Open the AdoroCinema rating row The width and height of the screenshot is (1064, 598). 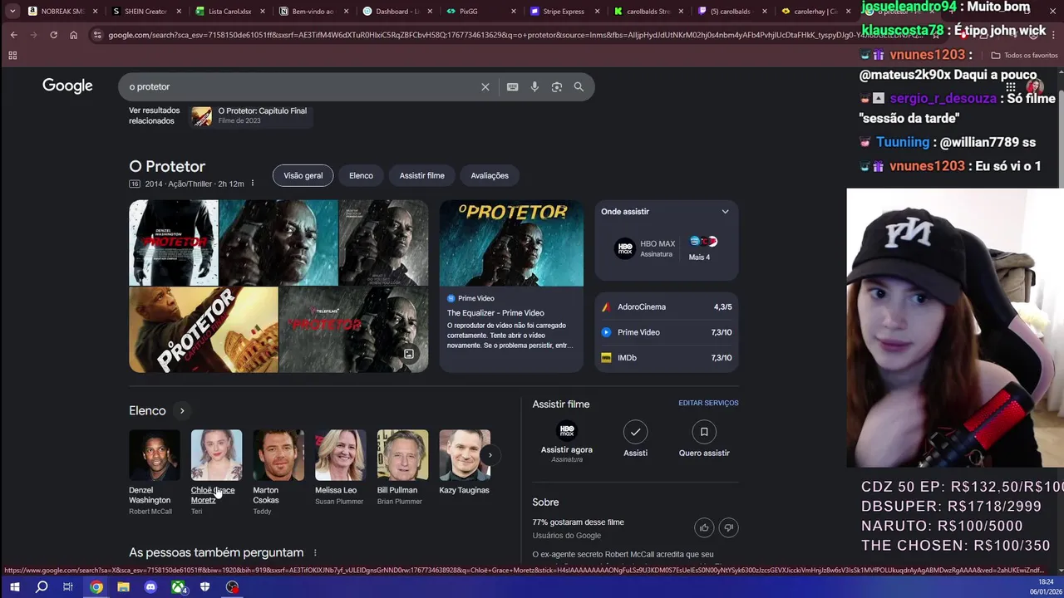pos(667,306)
